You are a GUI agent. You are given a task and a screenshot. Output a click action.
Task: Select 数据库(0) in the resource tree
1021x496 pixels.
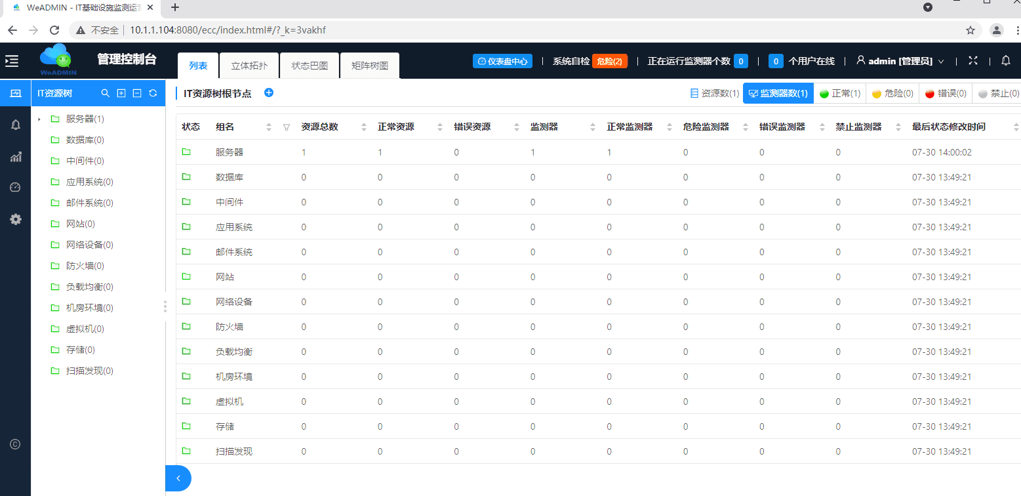click(x=85, y=140)
